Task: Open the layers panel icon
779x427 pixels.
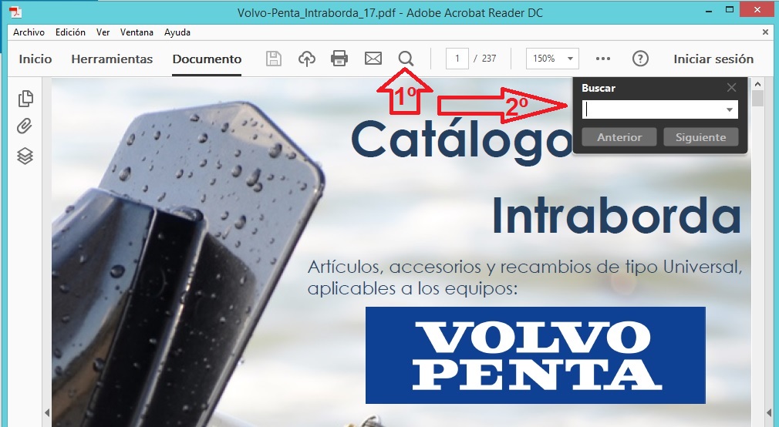Action: pos(25,156)
